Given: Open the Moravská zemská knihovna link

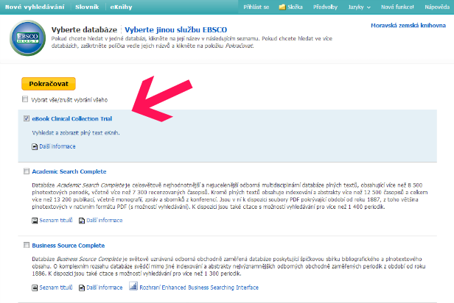Looking at the screenshot, I should pyautogui.click(x=408, y=26).
